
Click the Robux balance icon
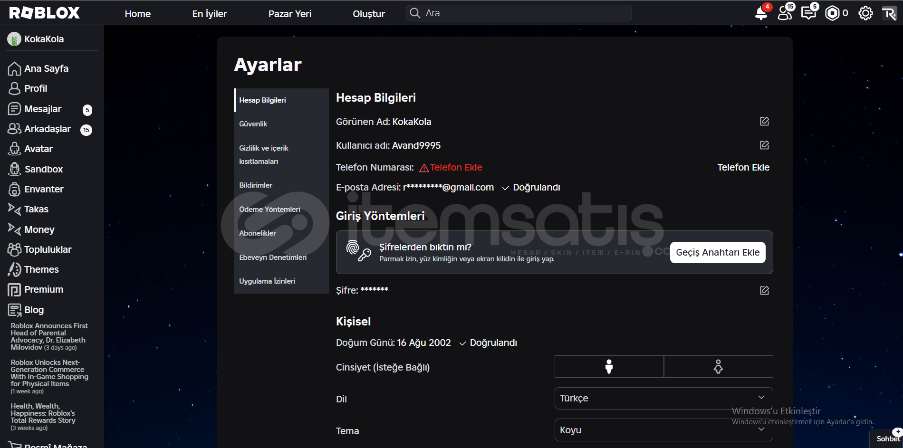pos(832,13)
